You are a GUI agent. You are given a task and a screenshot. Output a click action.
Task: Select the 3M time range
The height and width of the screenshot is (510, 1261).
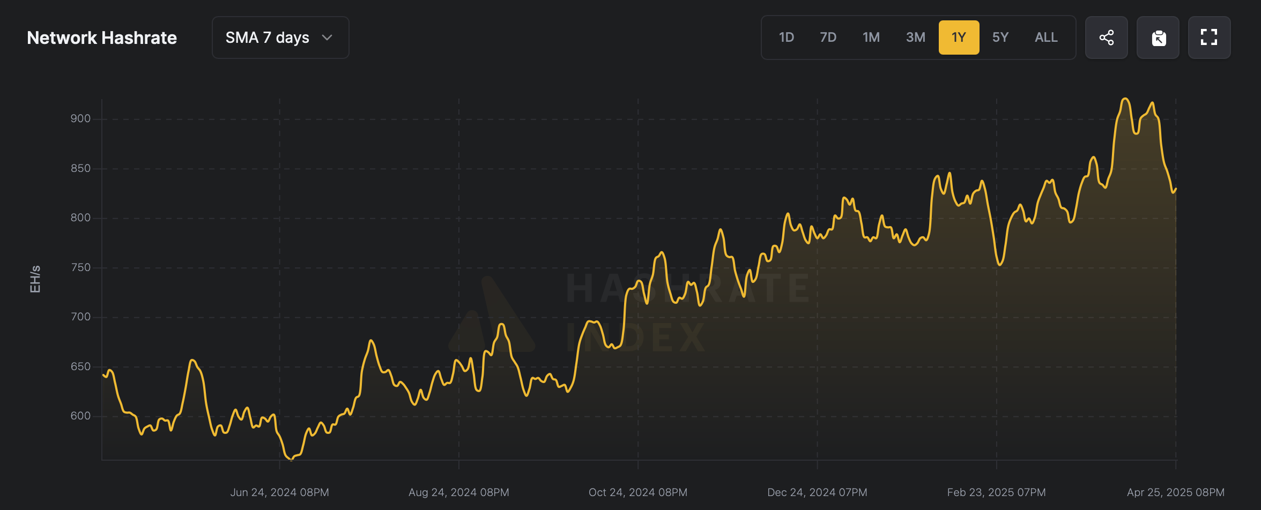click(x=915, y=37)
